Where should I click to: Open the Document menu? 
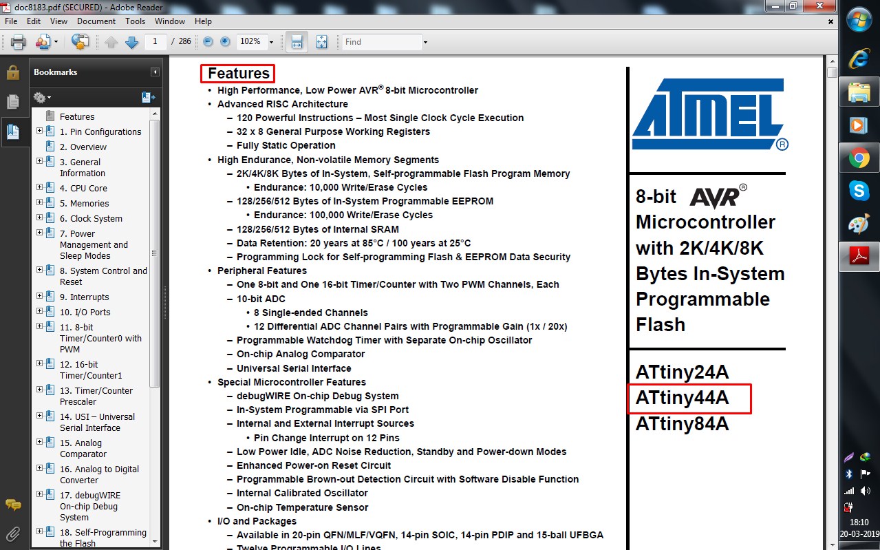(x=96, y=21)
